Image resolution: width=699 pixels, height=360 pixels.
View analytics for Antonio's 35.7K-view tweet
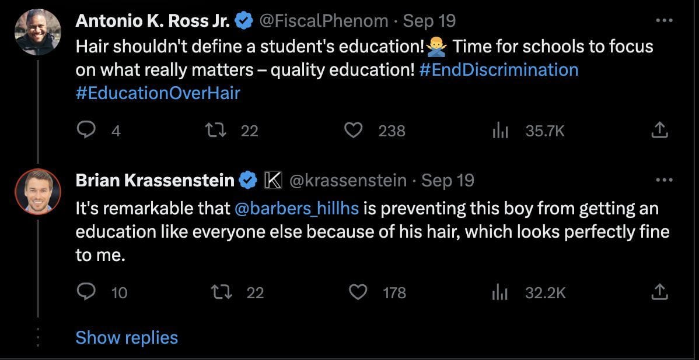[x=500, y=130]
